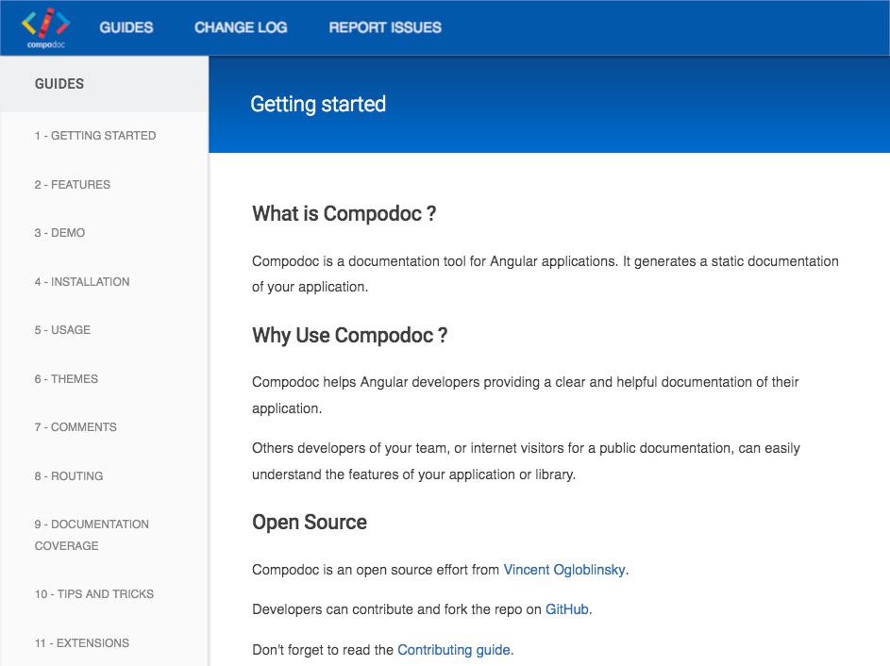890x666 pixels.
Task: Open the Contributing guide link
Action: tap(454, 650)
